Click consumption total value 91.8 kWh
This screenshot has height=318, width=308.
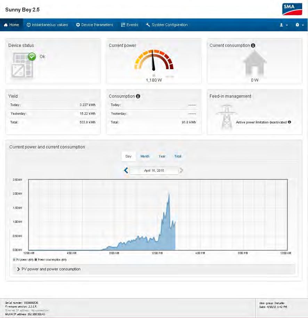[189, 122]
